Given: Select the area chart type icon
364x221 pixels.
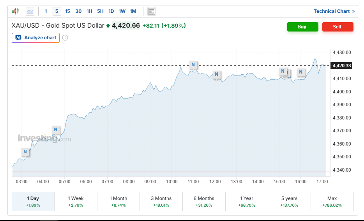Looking at the screenshot, I should (x=30, y=11).
